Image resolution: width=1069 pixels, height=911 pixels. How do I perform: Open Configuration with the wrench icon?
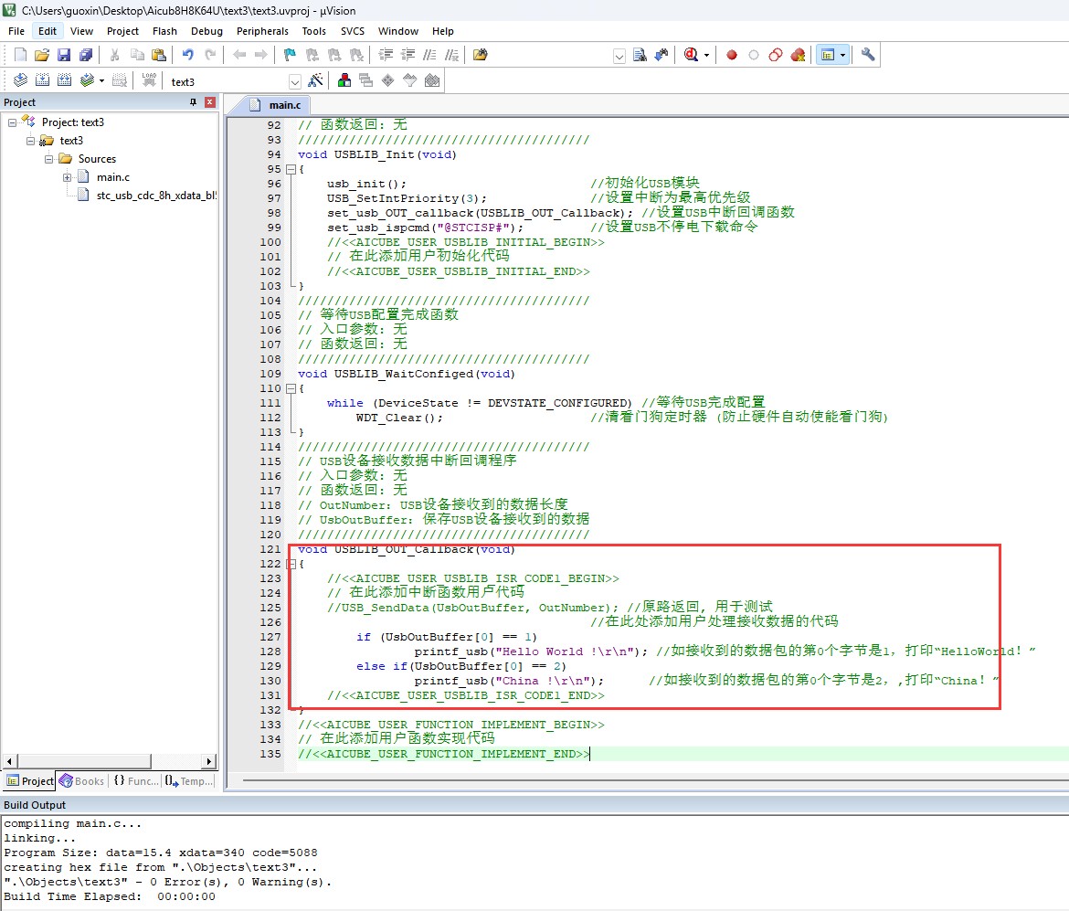point(868,55)
